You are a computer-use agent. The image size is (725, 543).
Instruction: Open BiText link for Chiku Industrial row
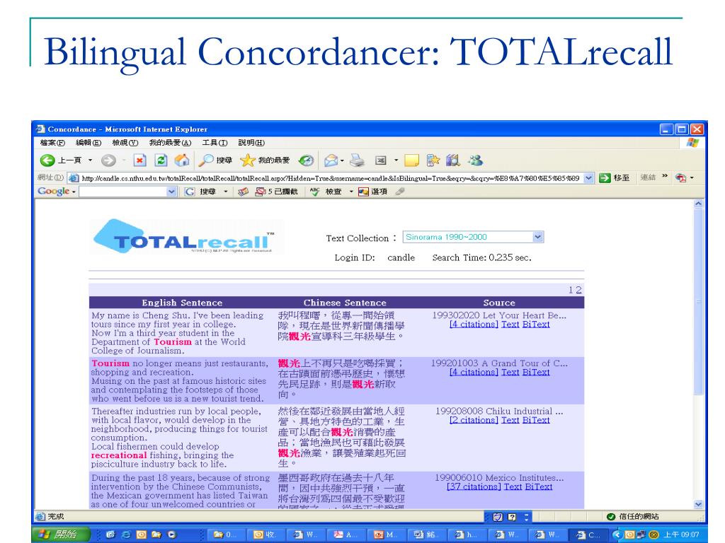(536, 420)
